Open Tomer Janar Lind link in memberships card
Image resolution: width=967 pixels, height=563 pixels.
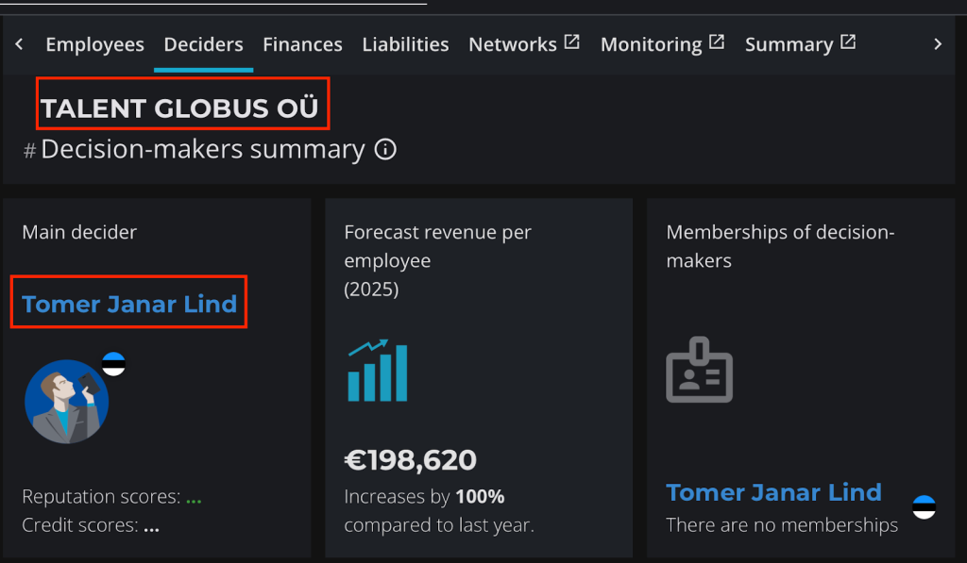[x=773, y=492]
